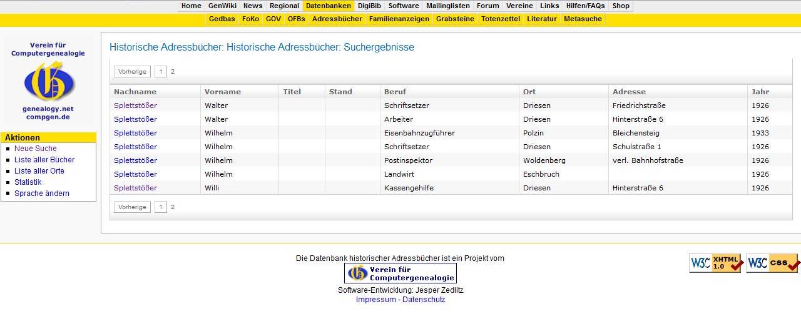801x319 pixels.
Task: Click the bottom Vorherige pagination button
Action: (x=133, y=207)
